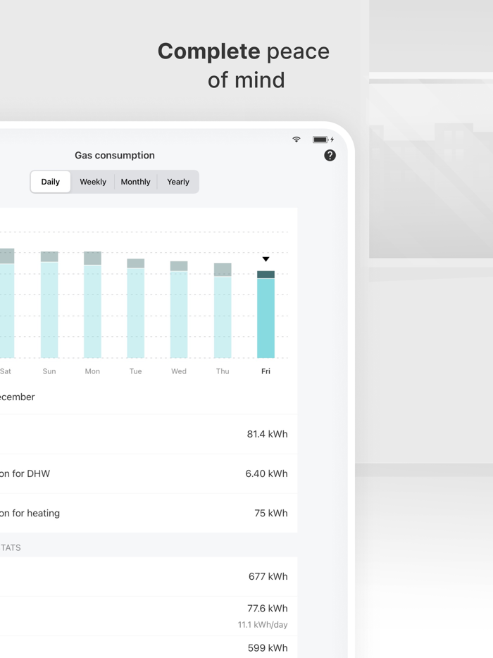Select the Thursday consumption bar
Screen dimensions: 493x658
click(x=223, y=311)
